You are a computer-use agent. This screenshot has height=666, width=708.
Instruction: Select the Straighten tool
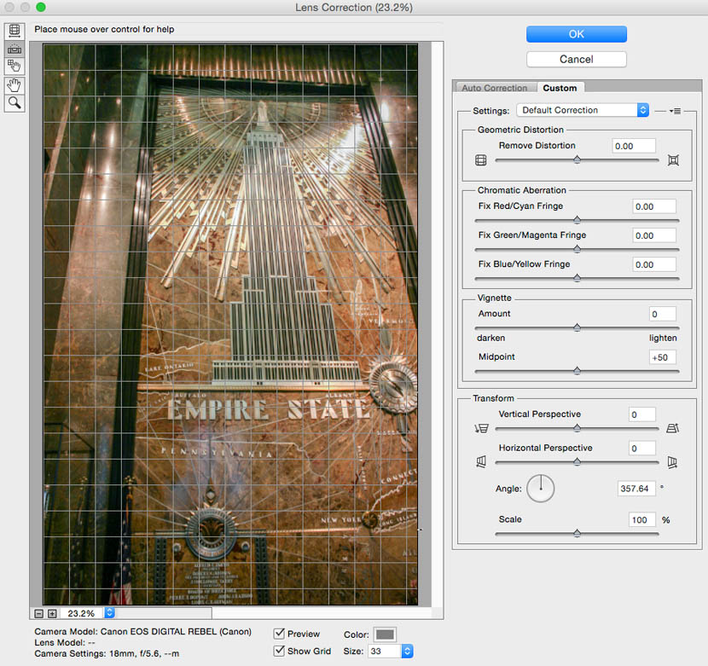15,49
